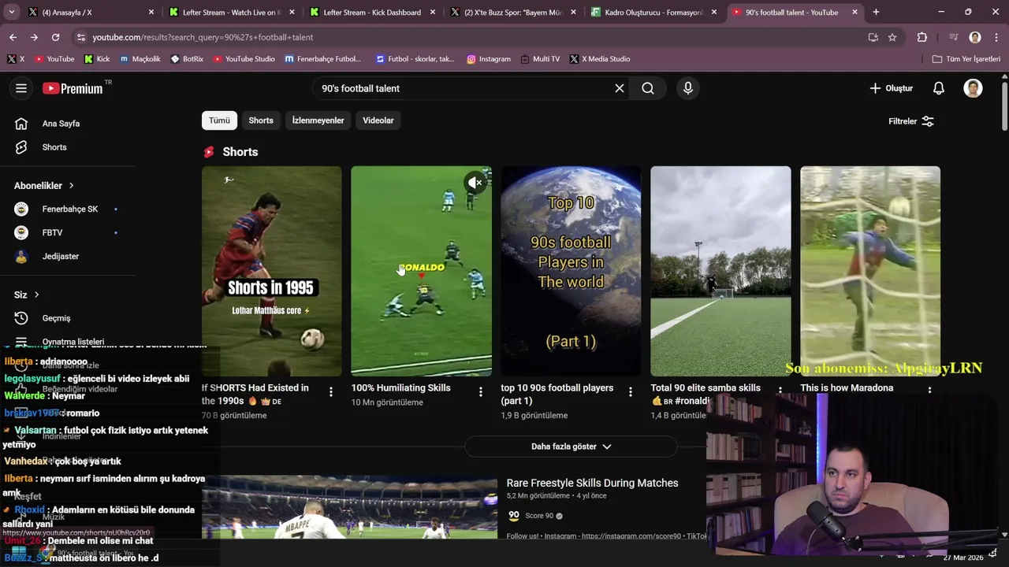
Task: Open the X Media Studio bookmark
Action: pos(599,59)
